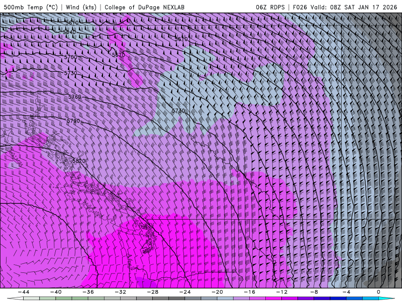
Task: Click the F026 forecast hour label
Action: pyautogui.click(x=298, y=8)
